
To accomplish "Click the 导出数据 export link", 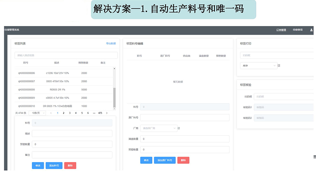I will pyautogui.click(x=111, y=44).
